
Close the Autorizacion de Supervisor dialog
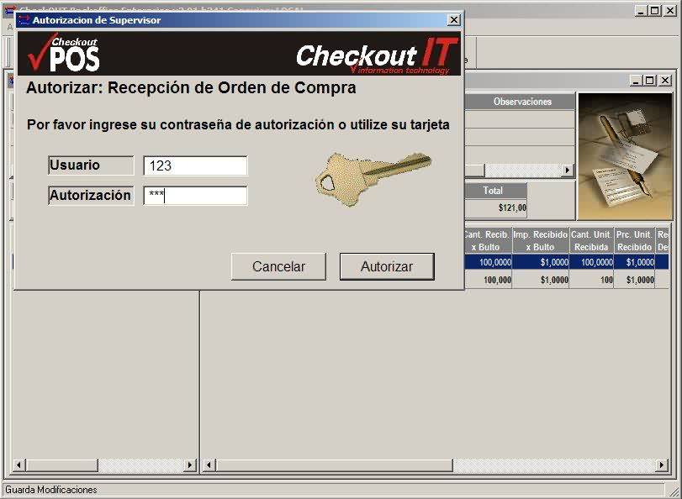453,20
